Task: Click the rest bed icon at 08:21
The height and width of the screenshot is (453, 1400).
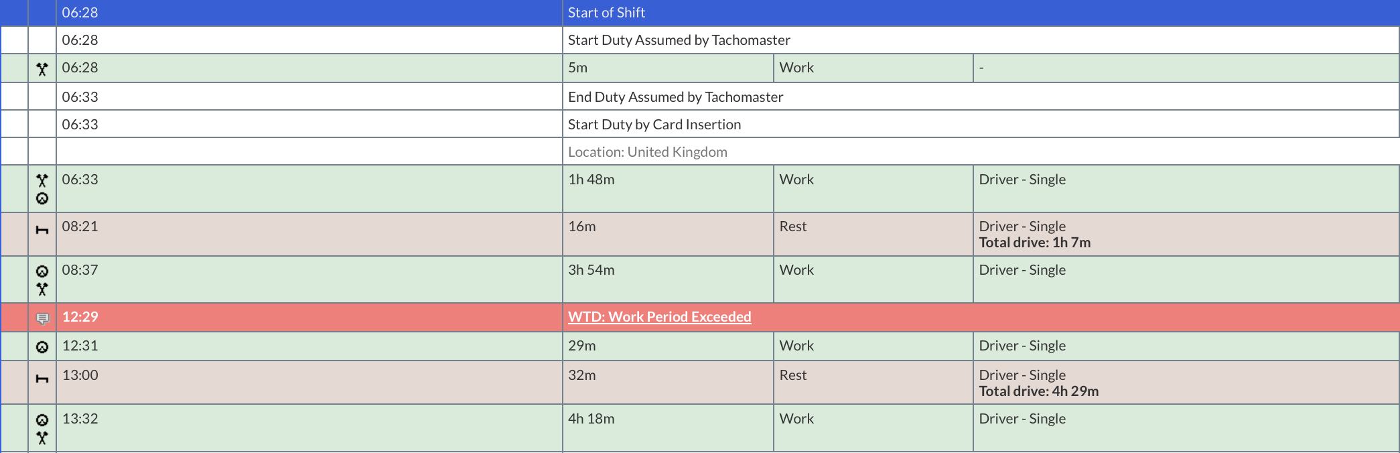Action: pos(42,231)
